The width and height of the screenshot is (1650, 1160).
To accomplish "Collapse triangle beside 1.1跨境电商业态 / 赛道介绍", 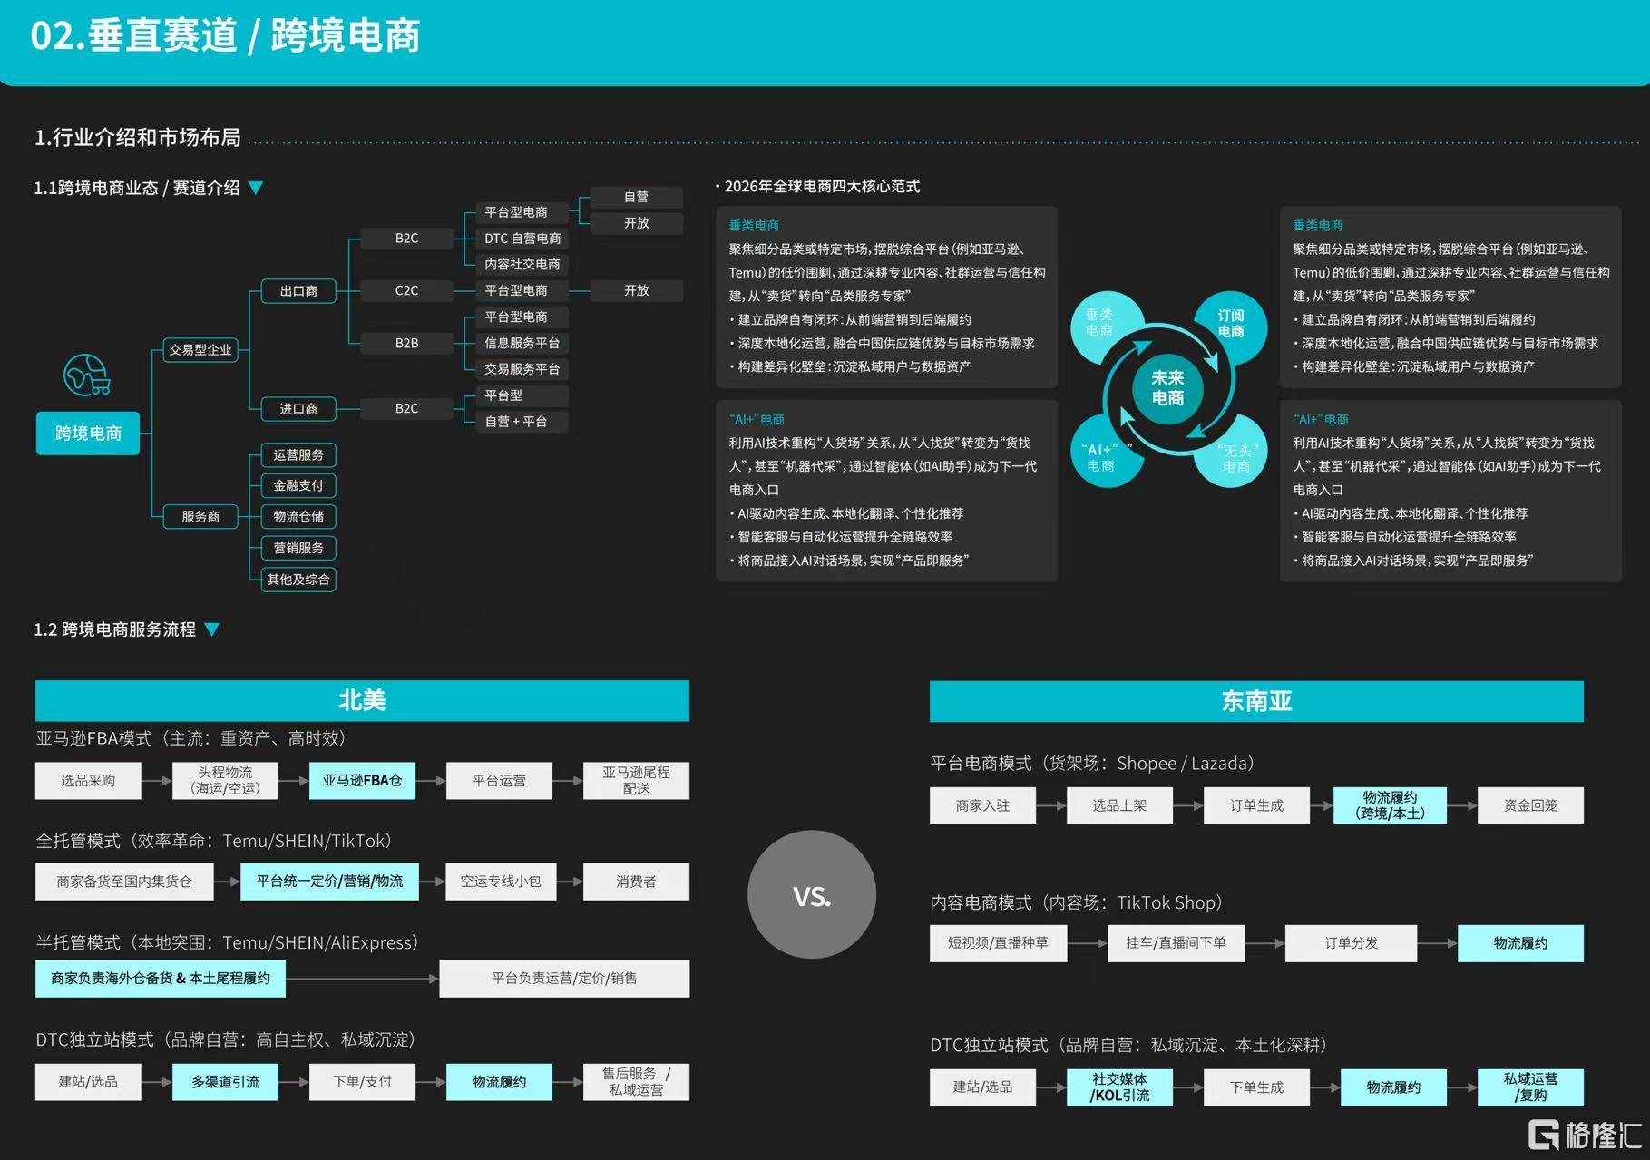I will pyautogui.click(x=256, y=188).
